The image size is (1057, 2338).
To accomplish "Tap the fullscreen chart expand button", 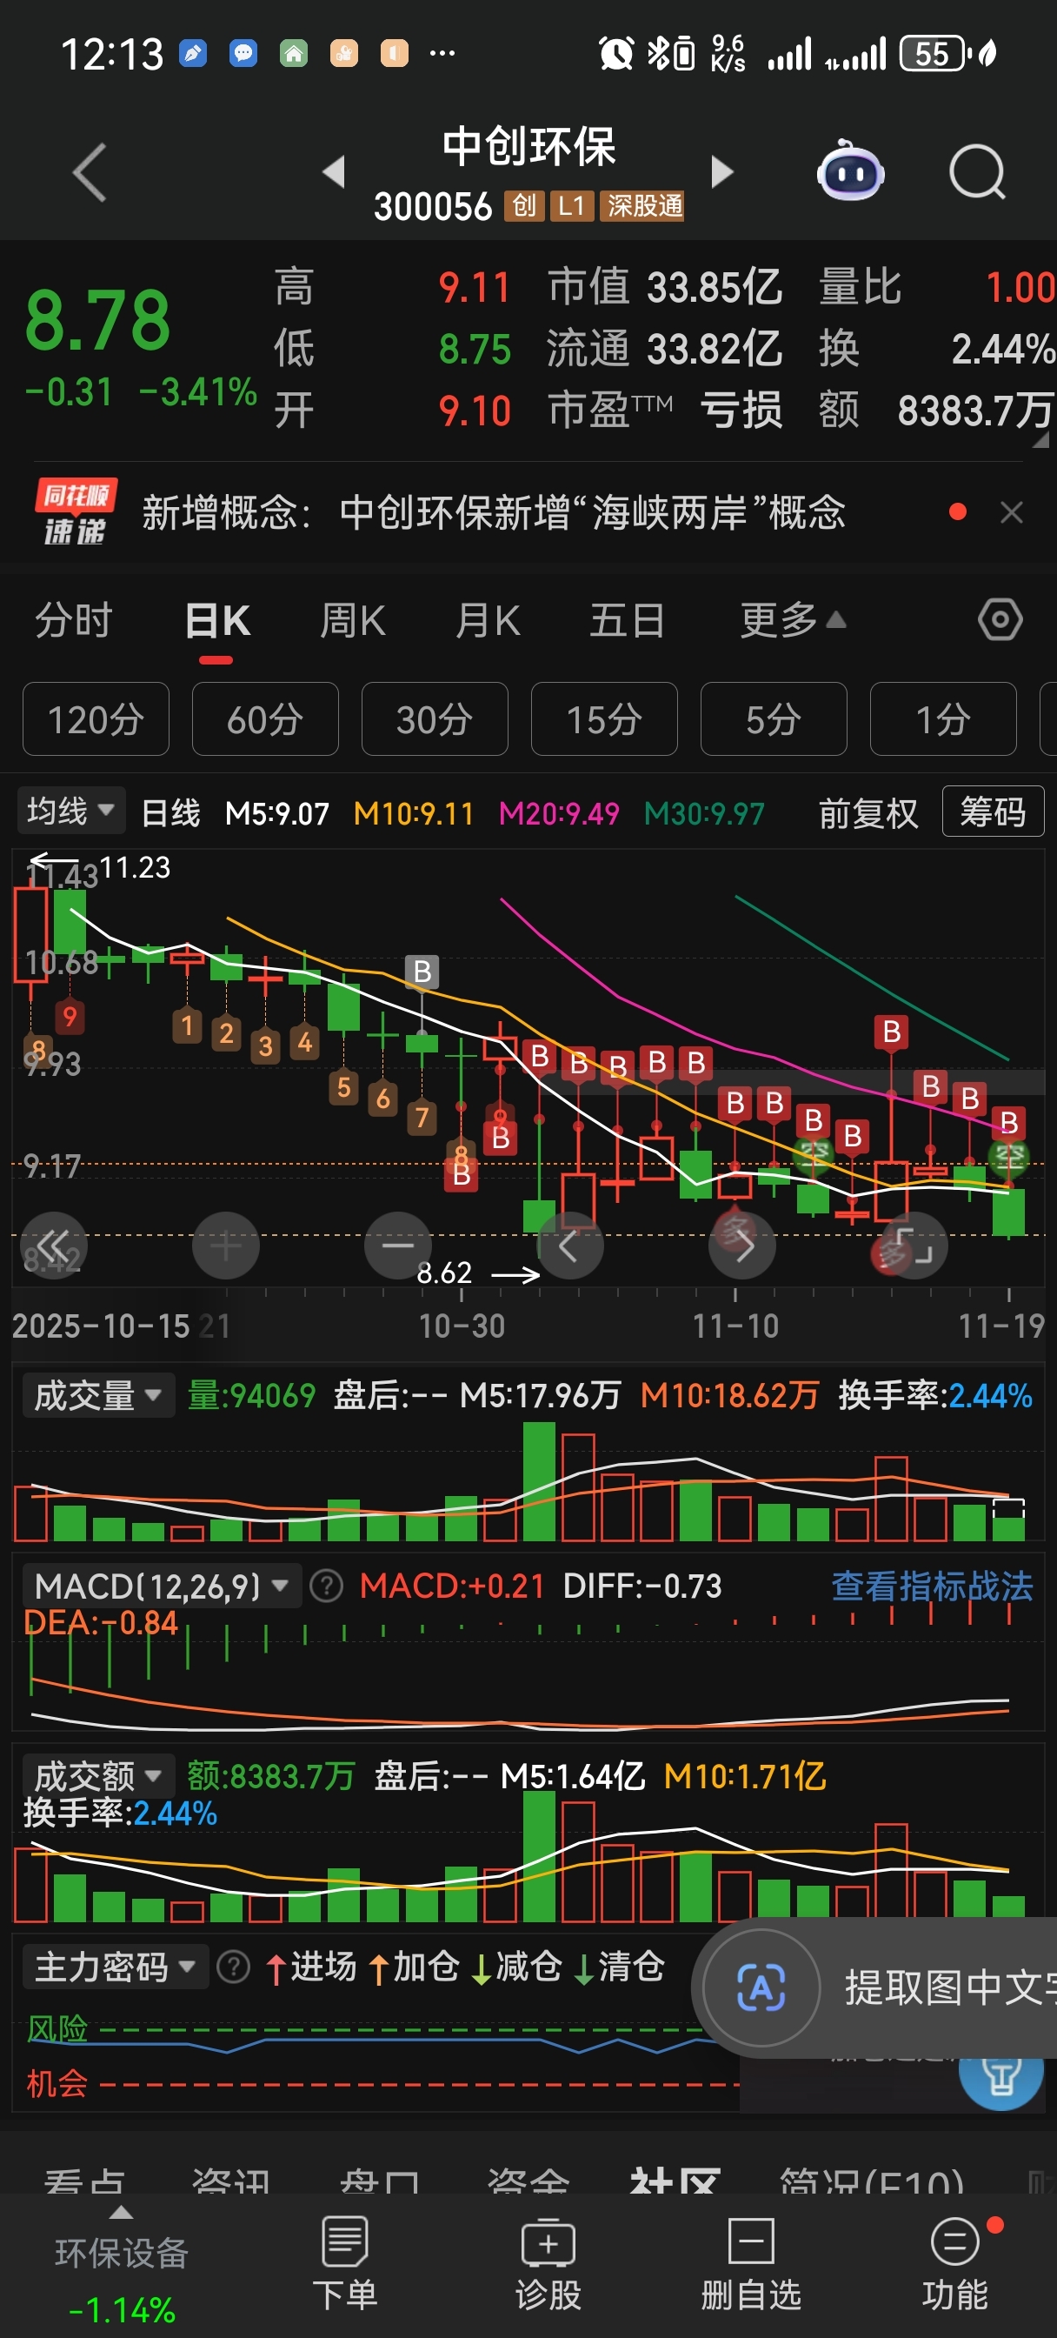I will [914, 1245].
